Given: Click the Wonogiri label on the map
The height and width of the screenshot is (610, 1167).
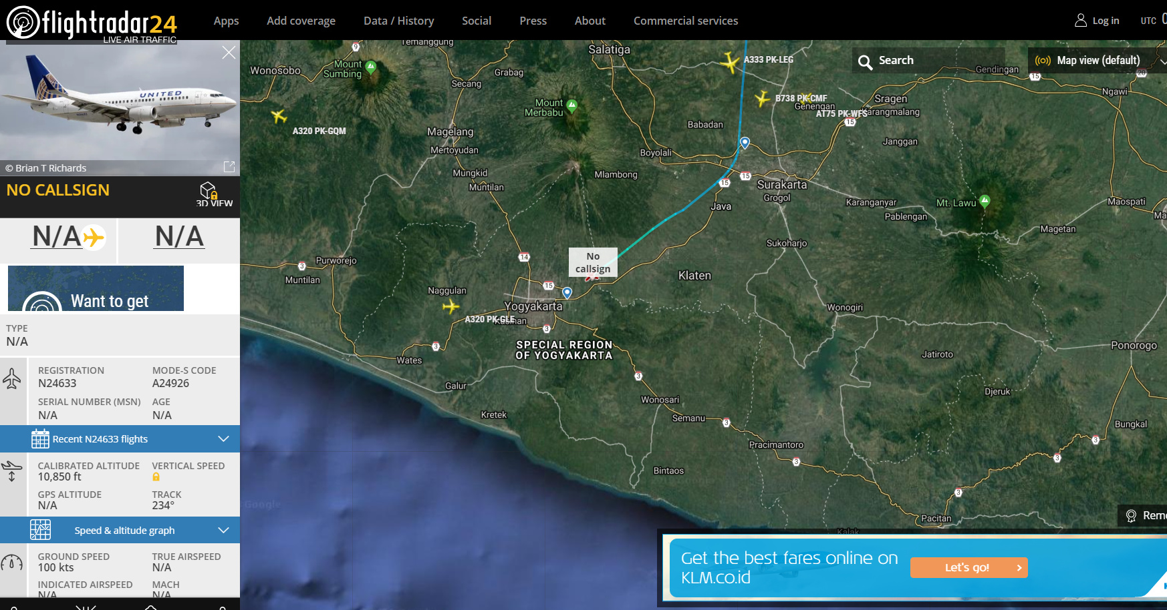Looking at the screenshot, I should coord(845,307).
